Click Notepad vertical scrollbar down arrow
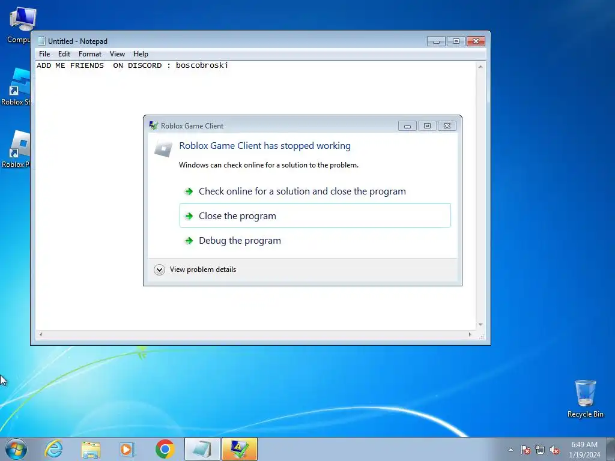 tap(480, 325)
